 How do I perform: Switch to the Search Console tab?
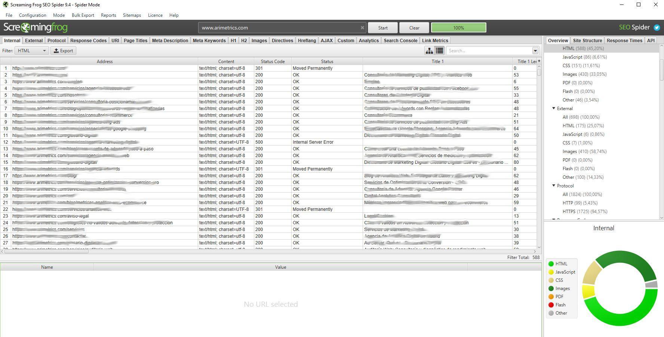pyautogui.click(x=400, y=41)
